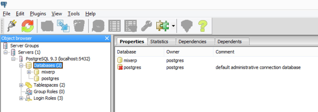
Task: Click the Group Roles icon in tree
Action: tap(29, 92)
